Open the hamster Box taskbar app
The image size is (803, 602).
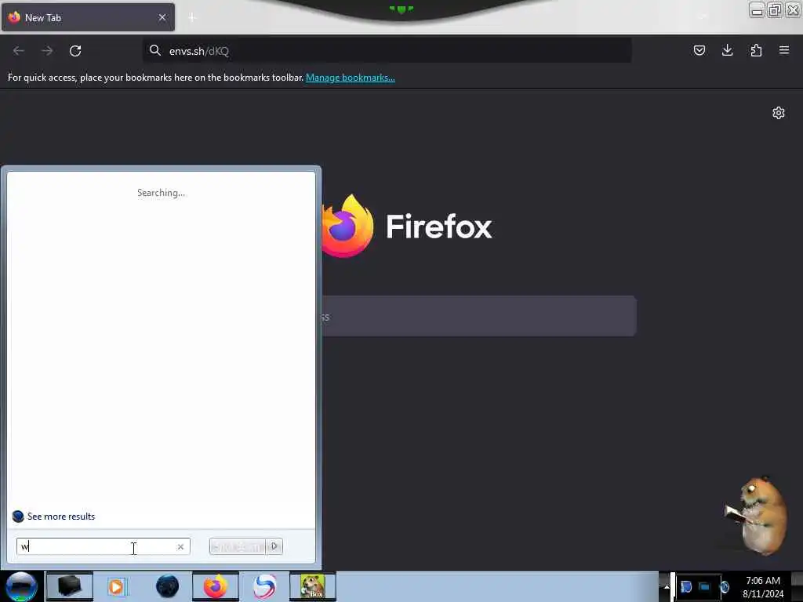click(313, 586)
